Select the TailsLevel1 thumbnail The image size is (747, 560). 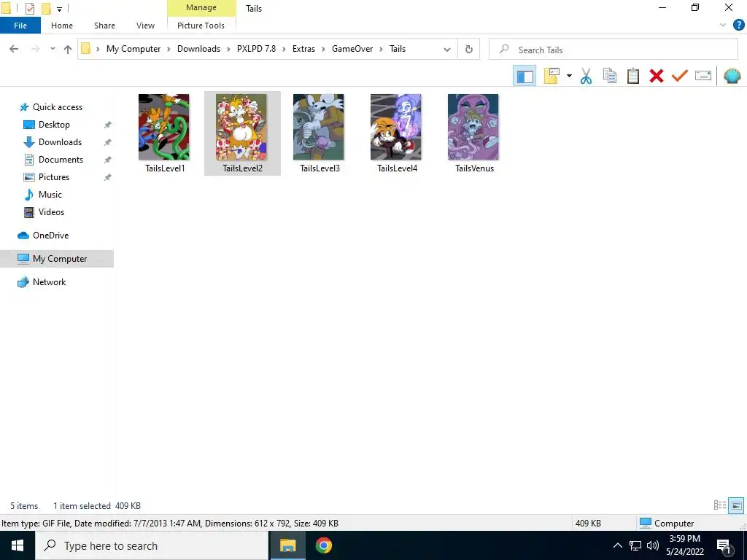(164, 127)
